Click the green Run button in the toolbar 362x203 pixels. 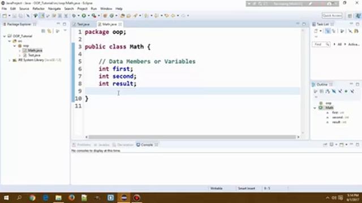click(84, 16)
